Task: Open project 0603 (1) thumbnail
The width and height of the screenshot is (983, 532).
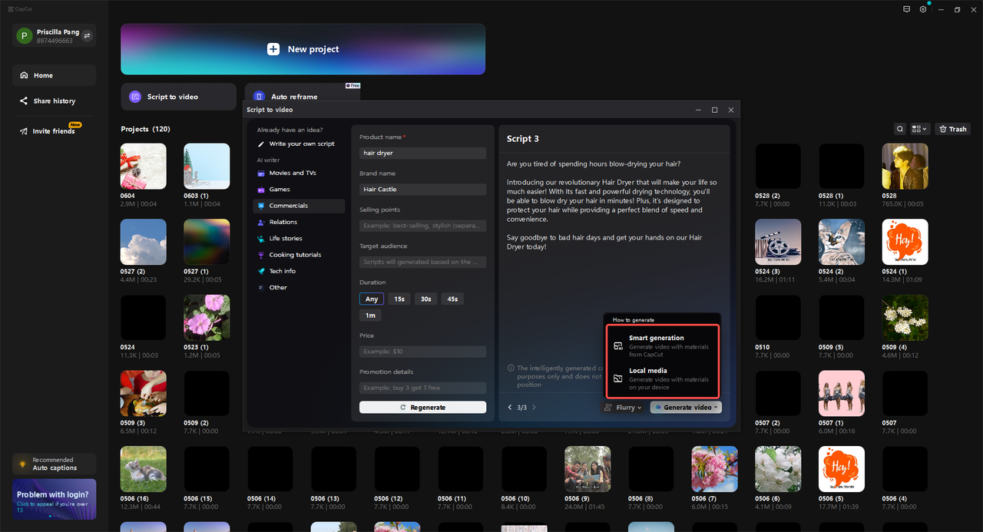Action: pyautogui.click(x=207, y=167)
